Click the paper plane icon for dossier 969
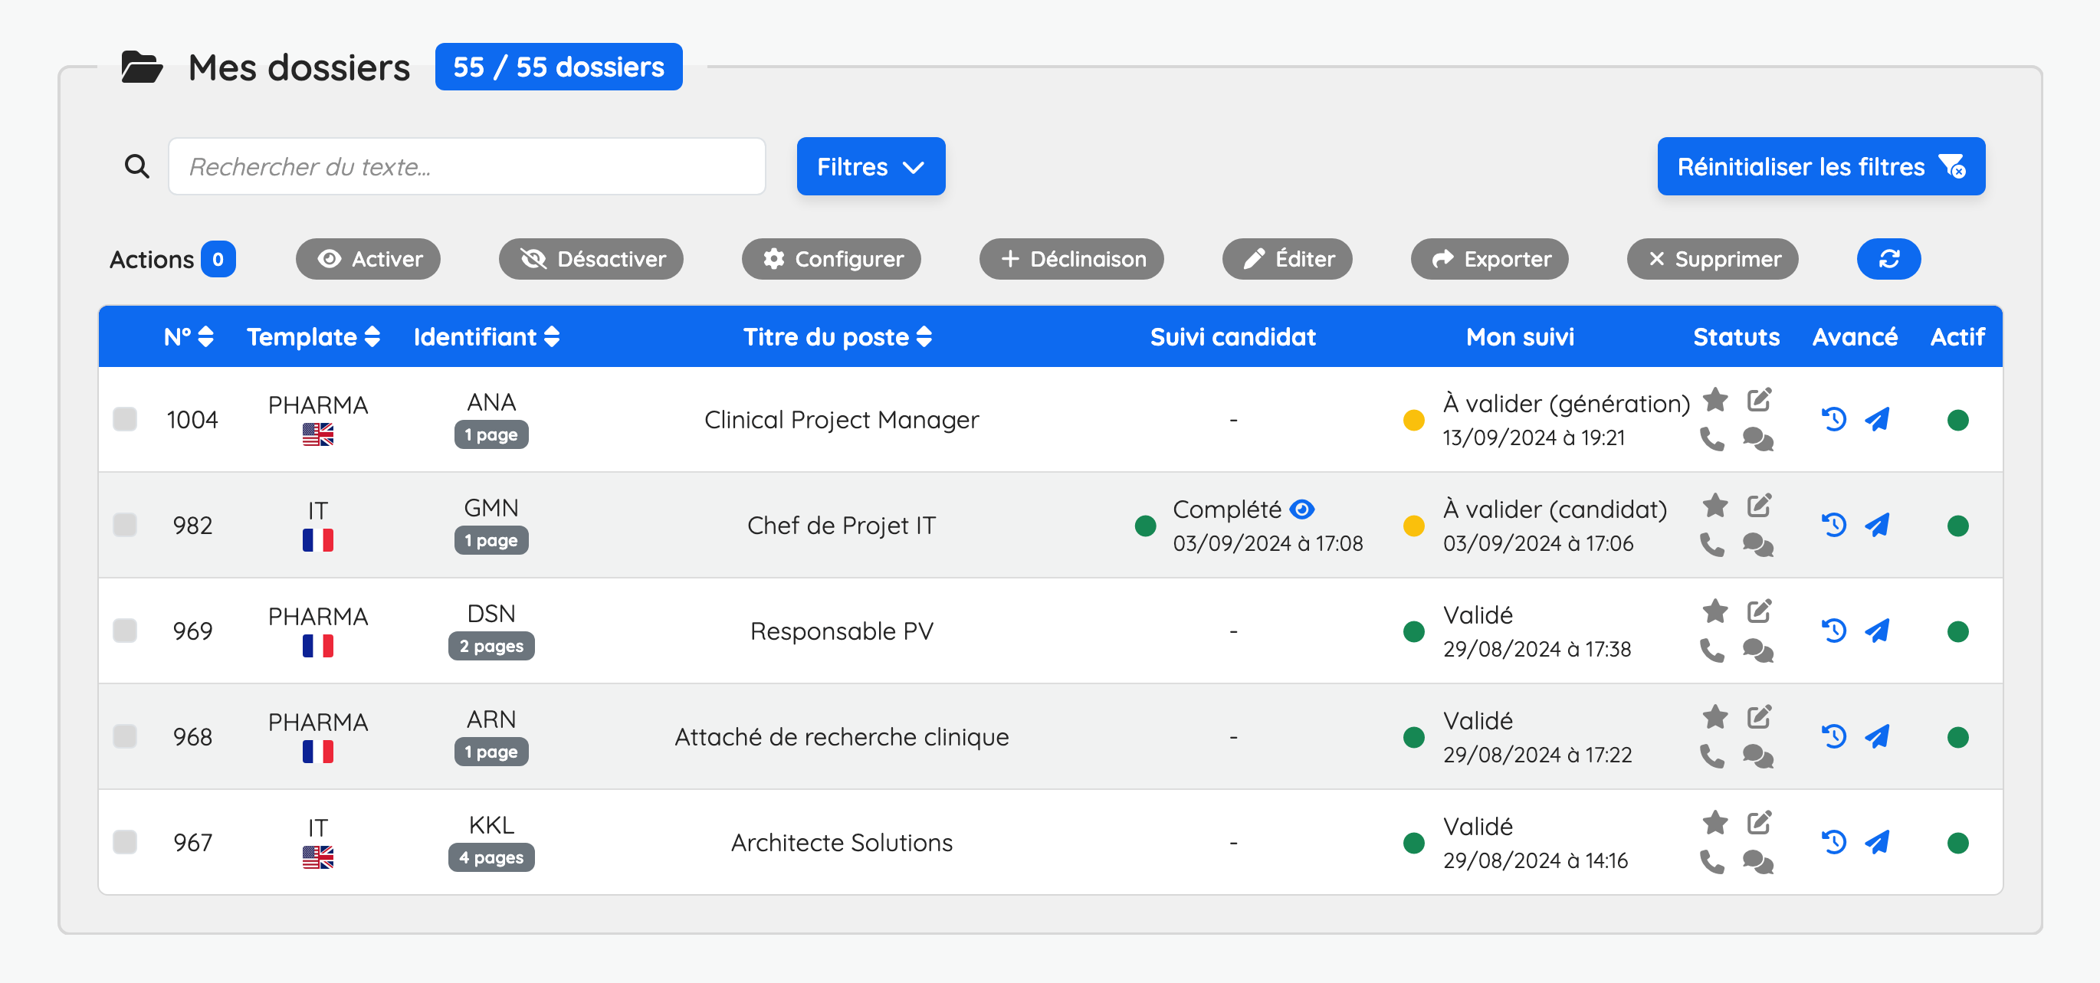2100x983 pixels. [1877, 631]
